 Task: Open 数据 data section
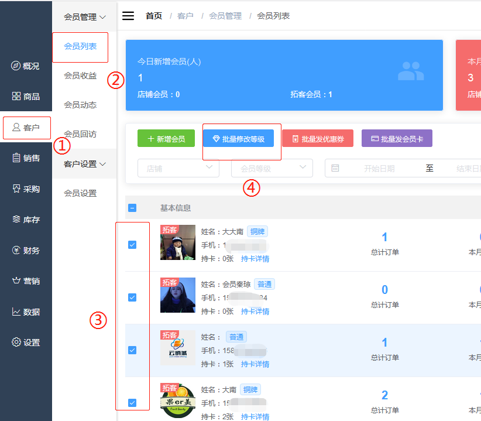(26, 312)
